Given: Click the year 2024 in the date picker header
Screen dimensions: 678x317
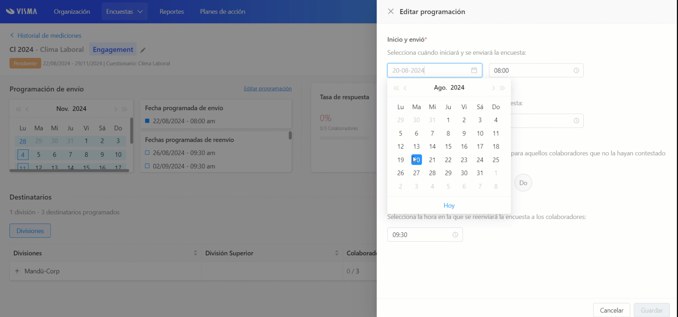Looking at the screenshot, I should point(458,88).
